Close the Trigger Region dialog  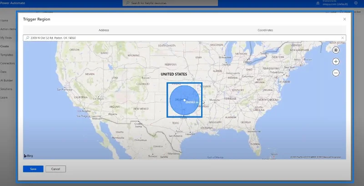tap(344, 19)
